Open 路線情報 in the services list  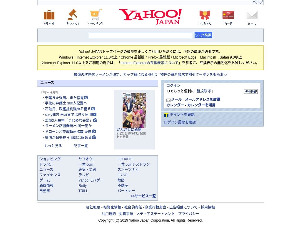pos(46,185)
